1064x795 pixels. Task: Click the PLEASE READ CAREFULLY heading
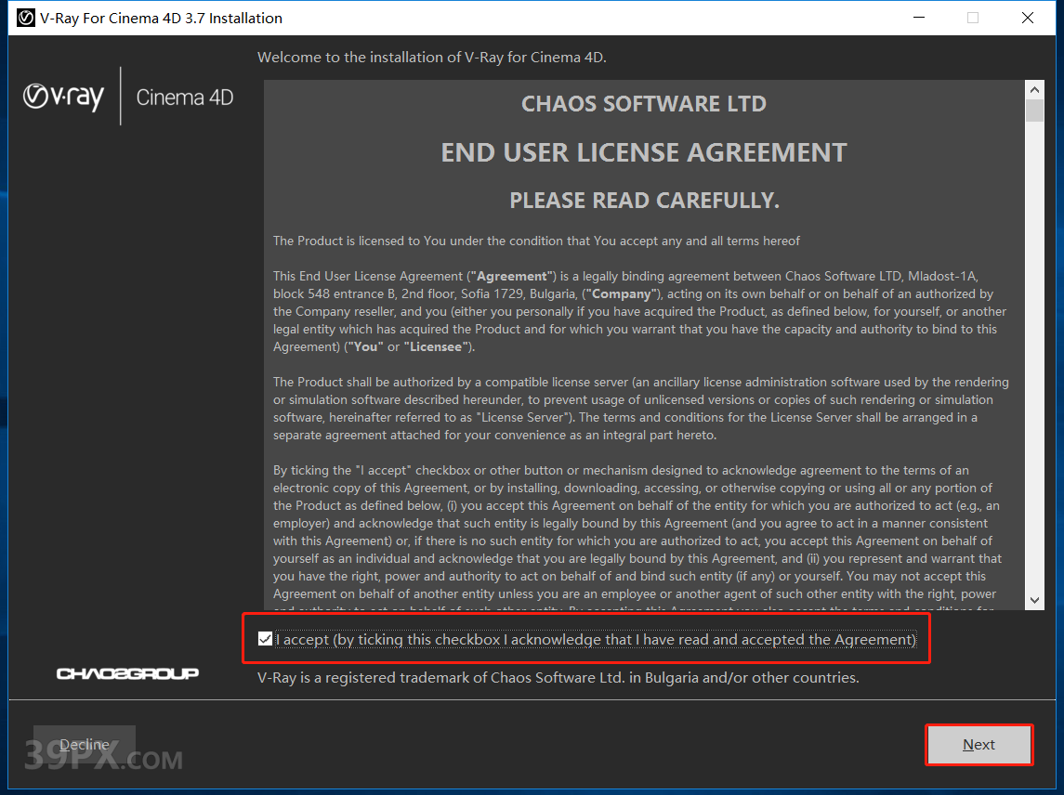click(x=644, y=201)
